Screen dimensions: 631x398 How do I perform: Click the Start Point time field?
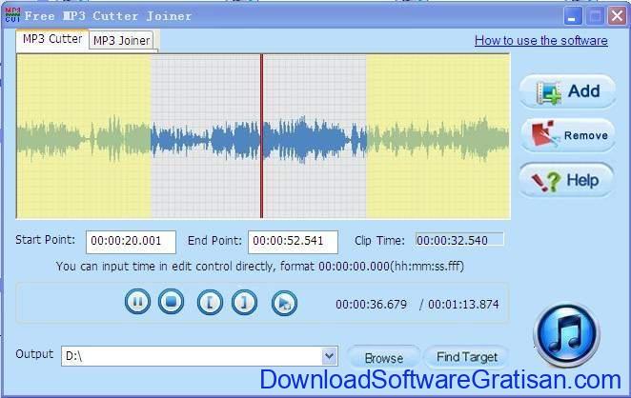pyautogui.click(x=131, y=242)
